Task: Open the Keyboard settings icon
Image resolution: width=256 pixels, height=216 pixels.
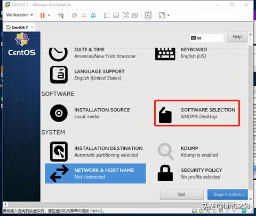Action: click(165, 54)
